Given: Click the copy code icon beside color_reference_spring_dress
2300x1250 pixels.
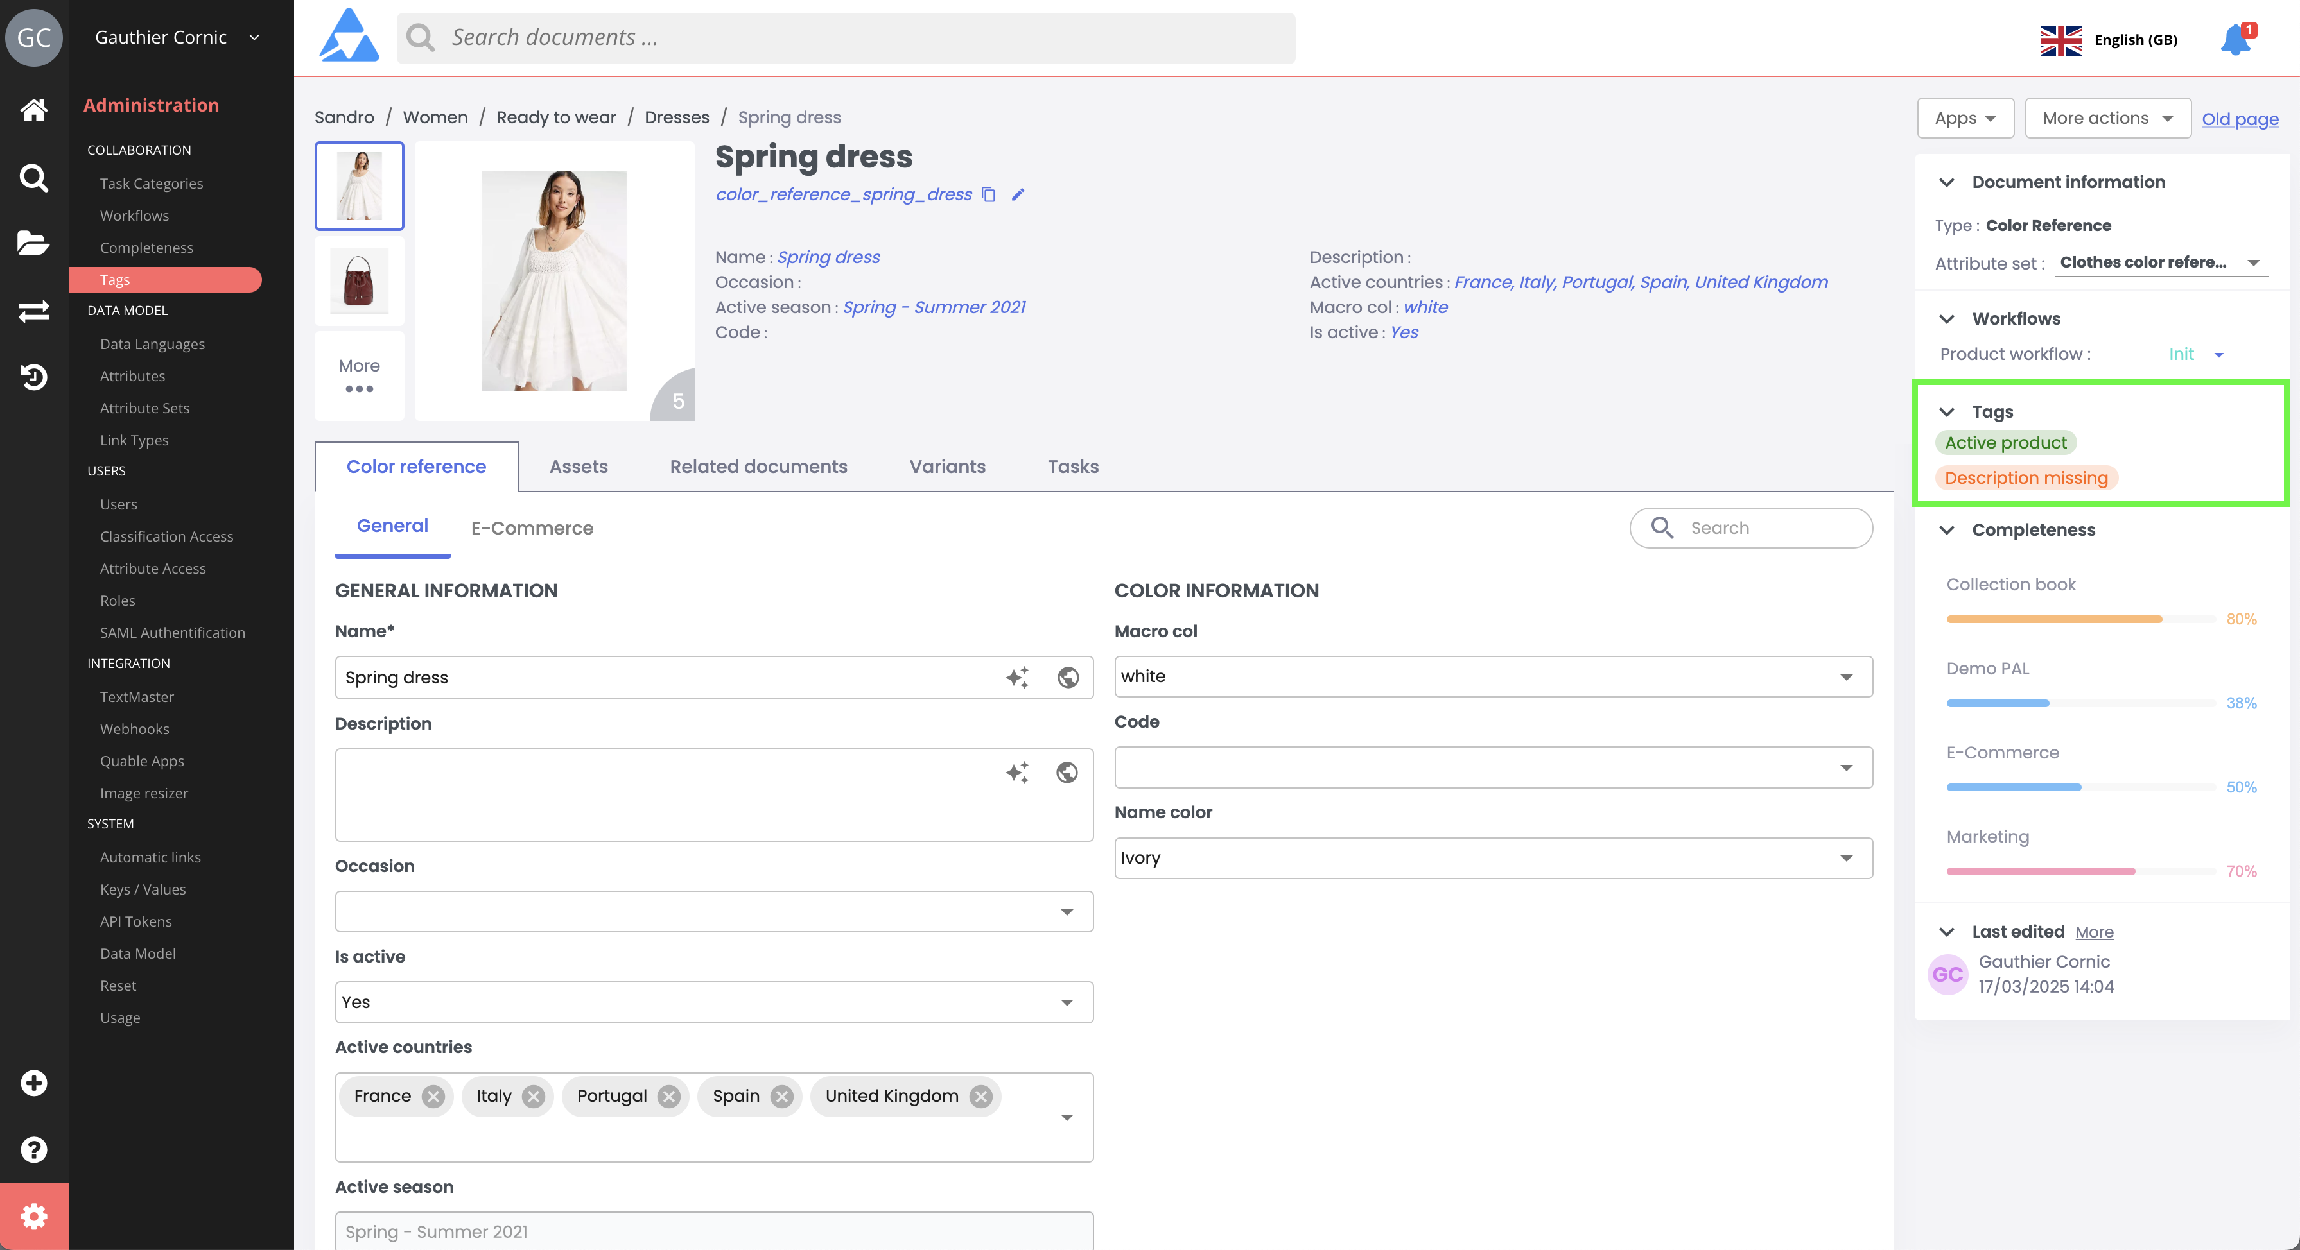Looking at the screenshot, I should pyautogui.click(x=988, y=194).
